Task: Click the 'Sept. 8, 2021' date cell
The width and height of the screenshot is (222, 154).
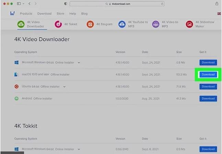Action: (x=150, y=149)
